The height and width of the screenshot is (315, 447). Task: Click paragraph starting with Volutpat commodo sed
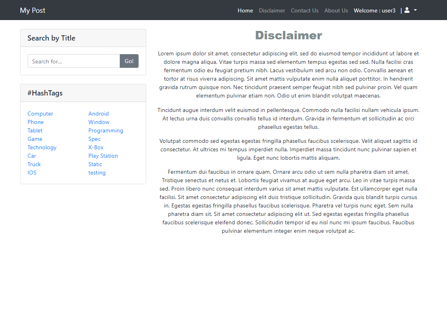(x=288, y=149)
